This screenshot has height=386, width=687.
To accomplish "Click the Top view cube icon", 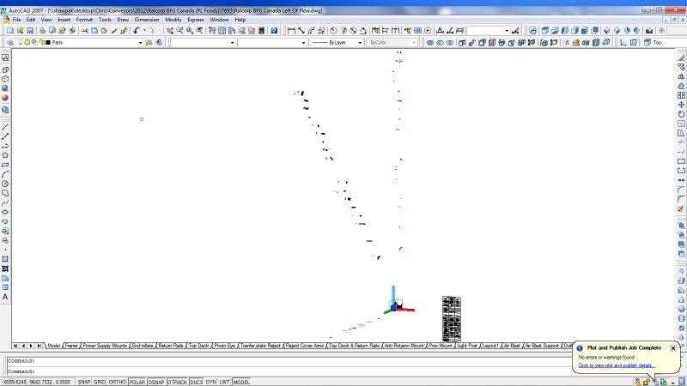I will click(545, 30).
